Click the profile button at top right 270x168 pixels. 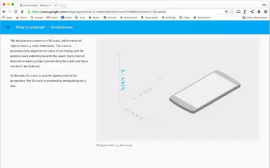pos(264,5)
